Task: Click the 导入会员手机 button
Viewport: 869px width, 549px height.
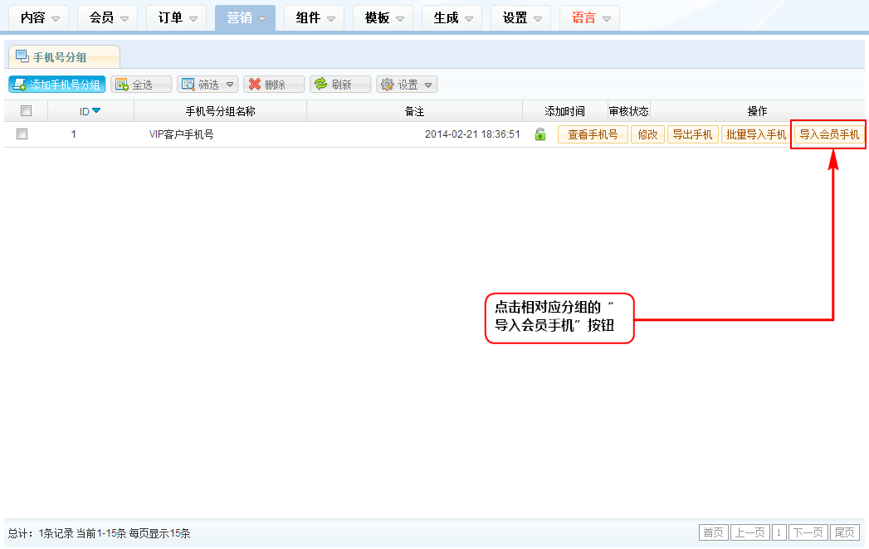Action: tap(829, 134)
